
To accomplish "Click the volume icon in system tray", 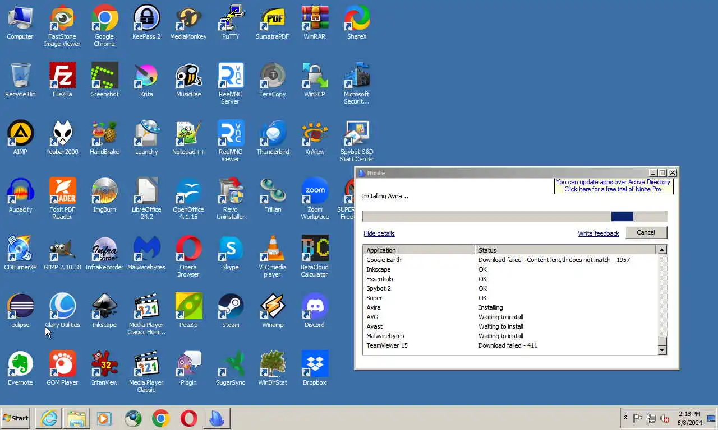I will [665, 418].
